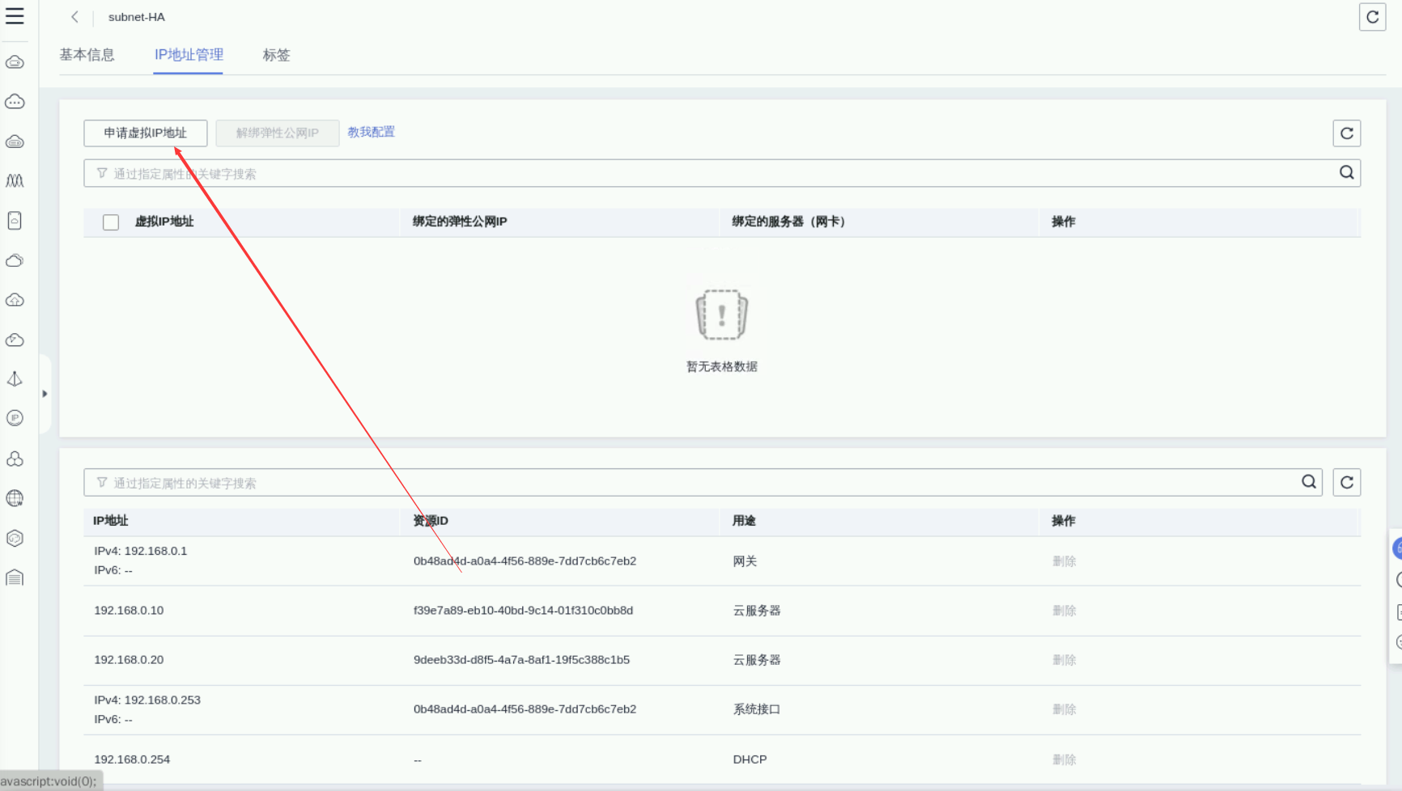Click 删除 in the 192.168.0.1 网关 row
Image resolution: width=1402 pixels, height=791 pixels.
[1064, 561]
